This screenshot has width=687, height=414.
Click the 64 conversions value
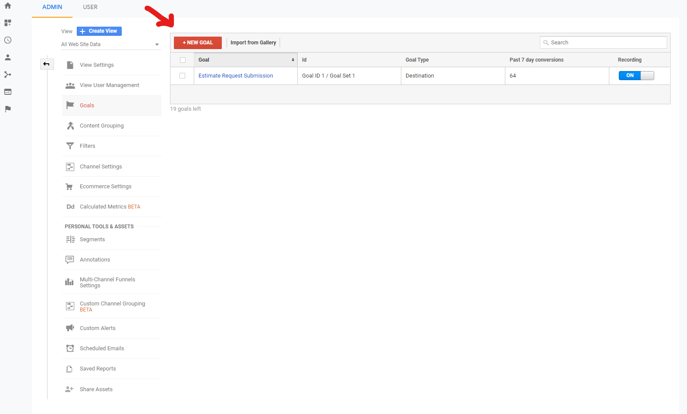[x=513, y=76]
